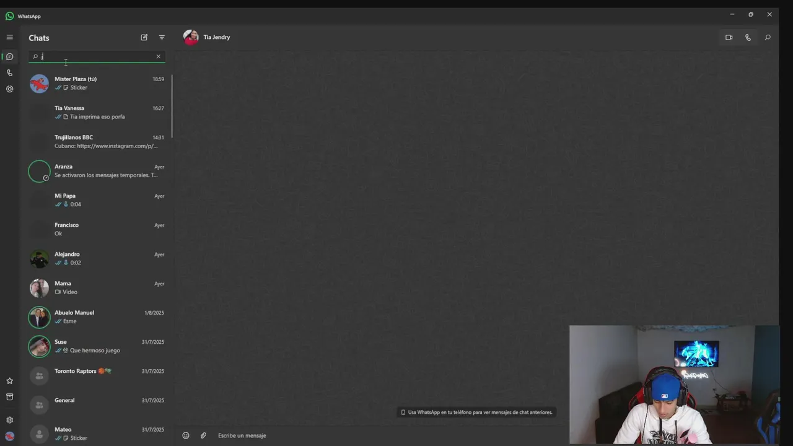The height and width of the screenshot is (446, 793).
Task: Click Mama's profile avatar
Action: pos(39,287)
